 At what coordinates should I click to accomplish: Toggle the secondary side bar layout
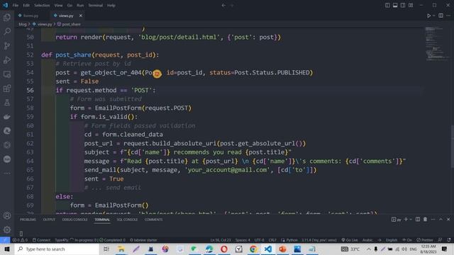point(403,5)
